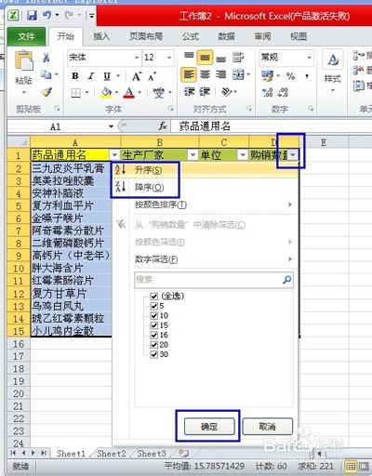Click the Cut scissors icon
The image size is (372, 476).
pos(46,58)
